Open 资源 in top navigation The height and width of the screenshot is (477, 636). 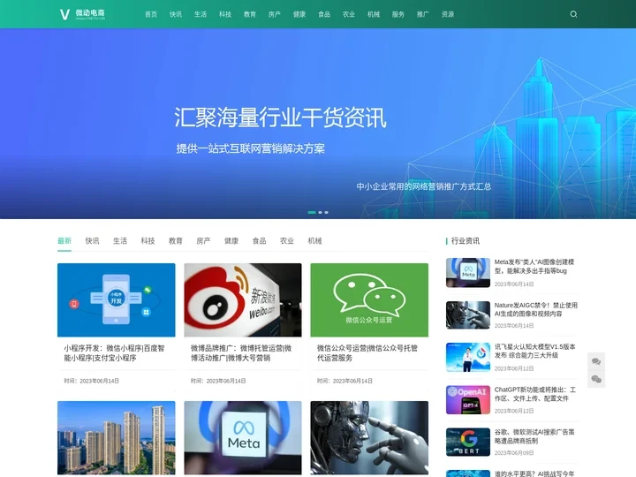click(x=448, y=14)
